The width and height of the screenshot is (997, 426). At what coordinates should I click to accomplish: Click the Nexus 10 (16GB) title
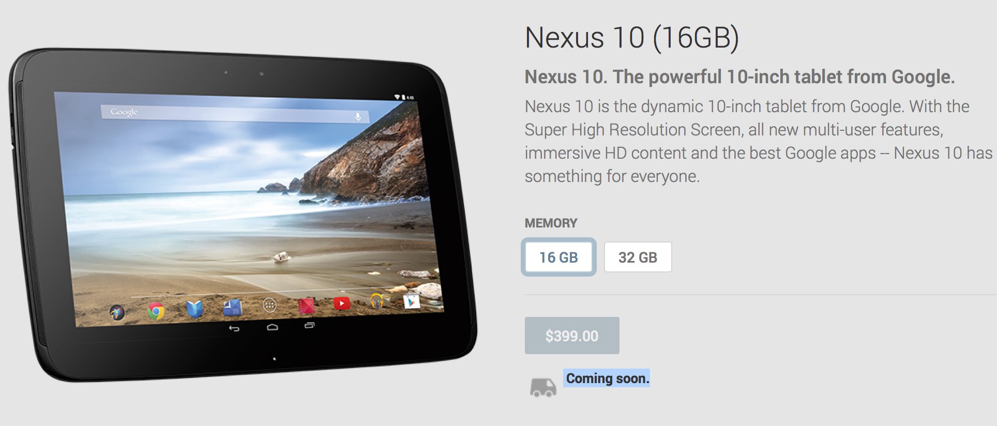(x=632, y=38)
